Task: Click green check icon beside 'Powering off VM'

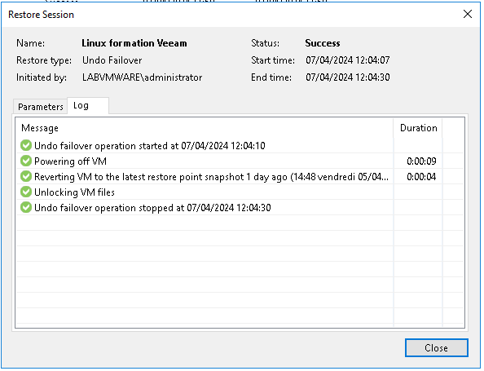Action: point(26,161)
